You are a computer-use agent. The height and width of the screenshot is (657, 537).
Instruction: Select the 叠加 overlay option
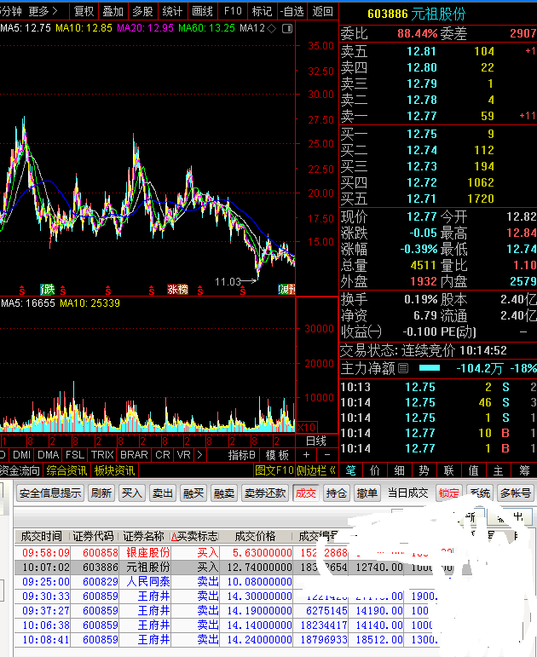[x=113, y=11]
